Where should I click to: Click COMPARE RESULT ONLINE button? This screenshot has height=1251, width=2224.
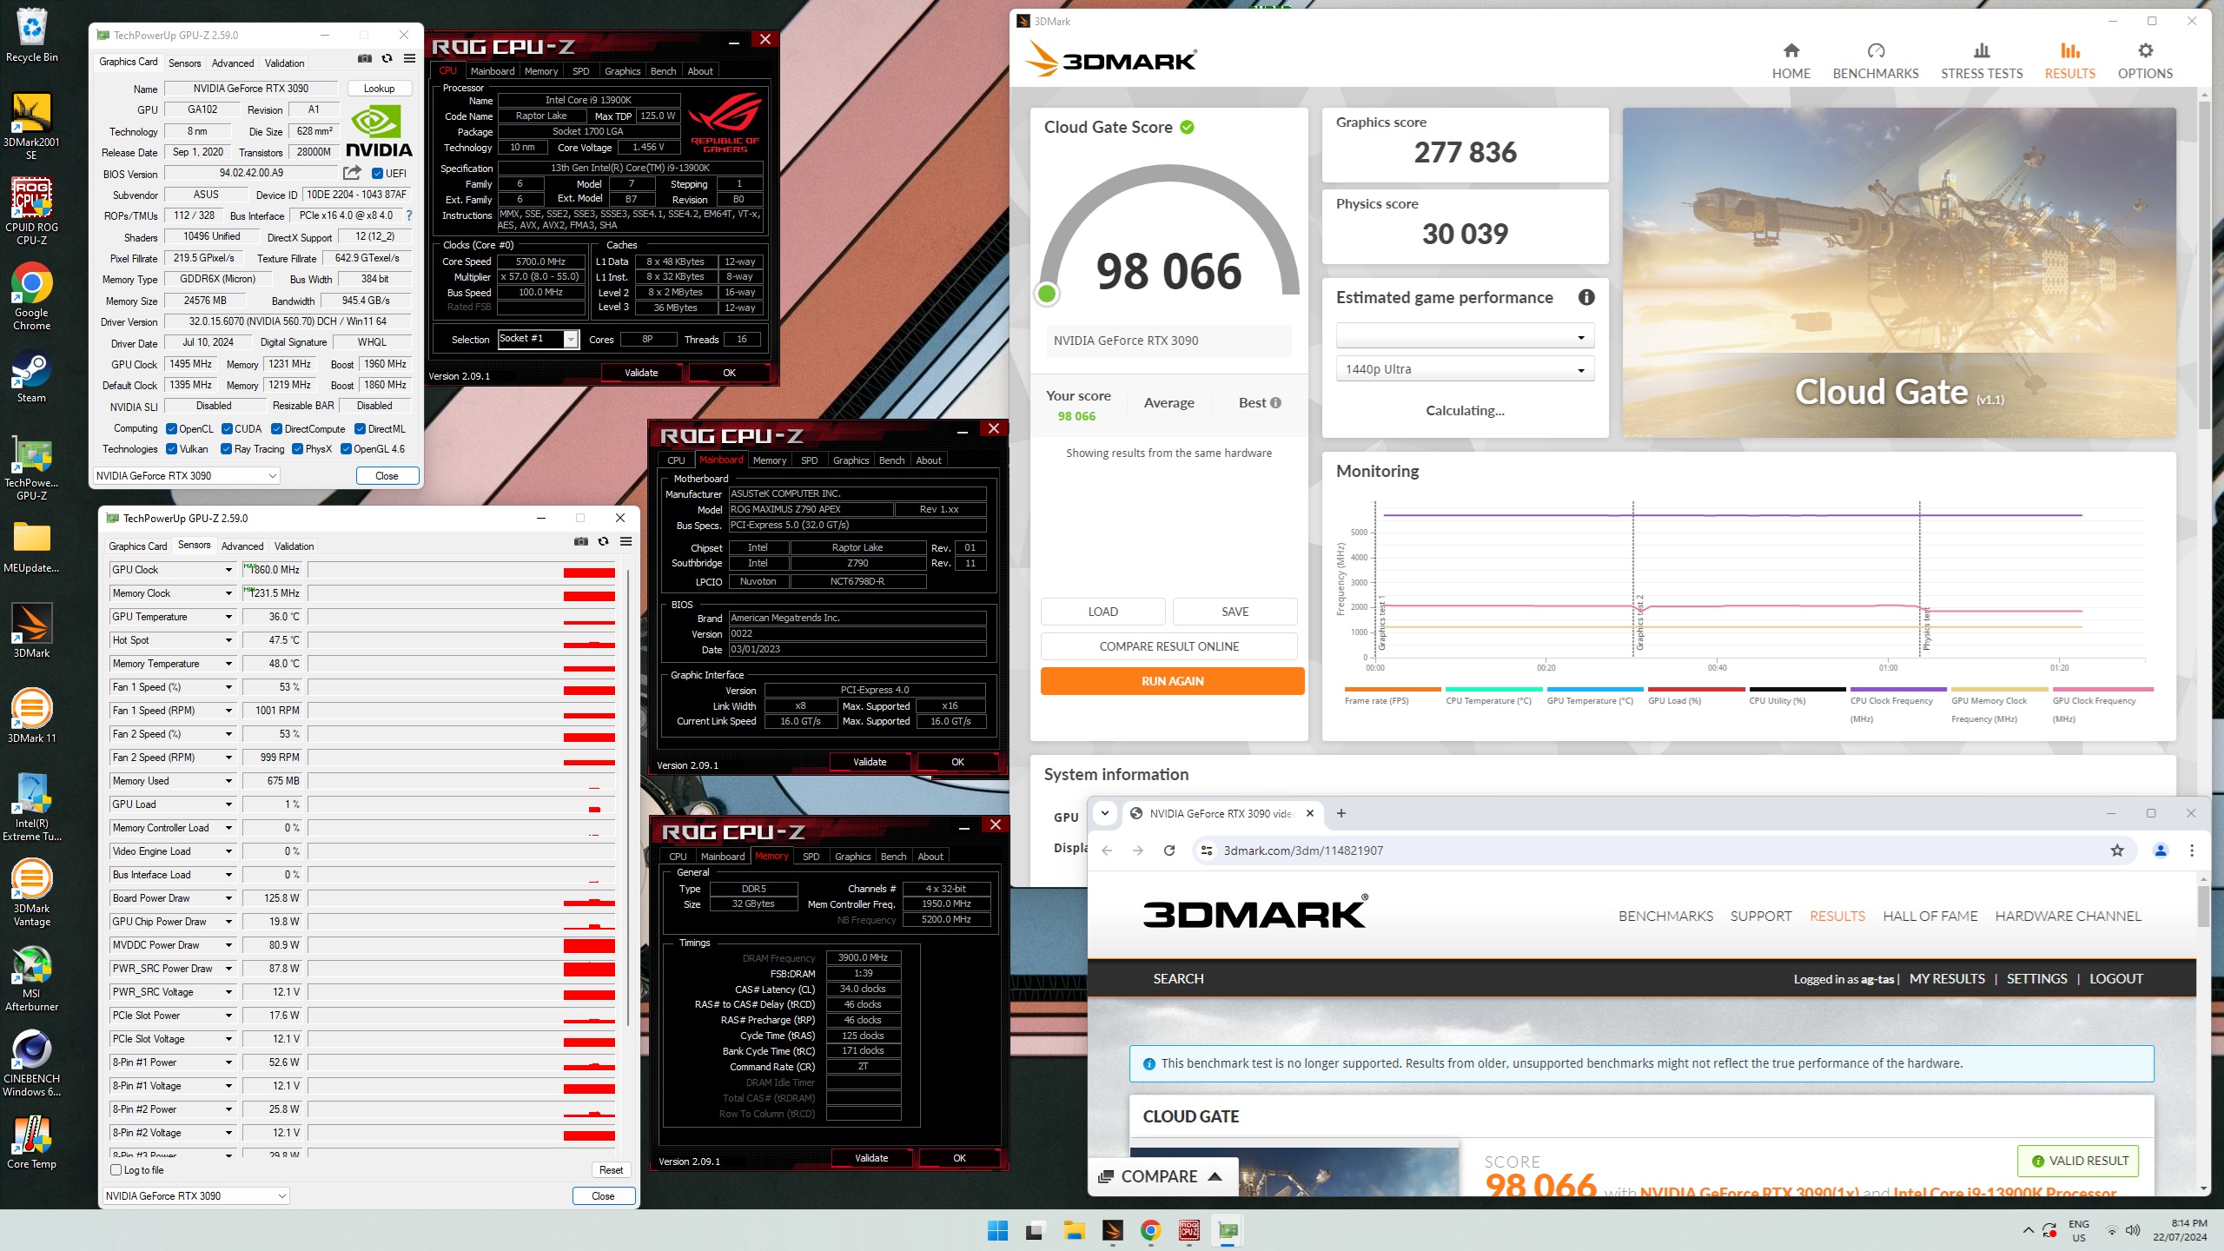tap(1168, 646)
